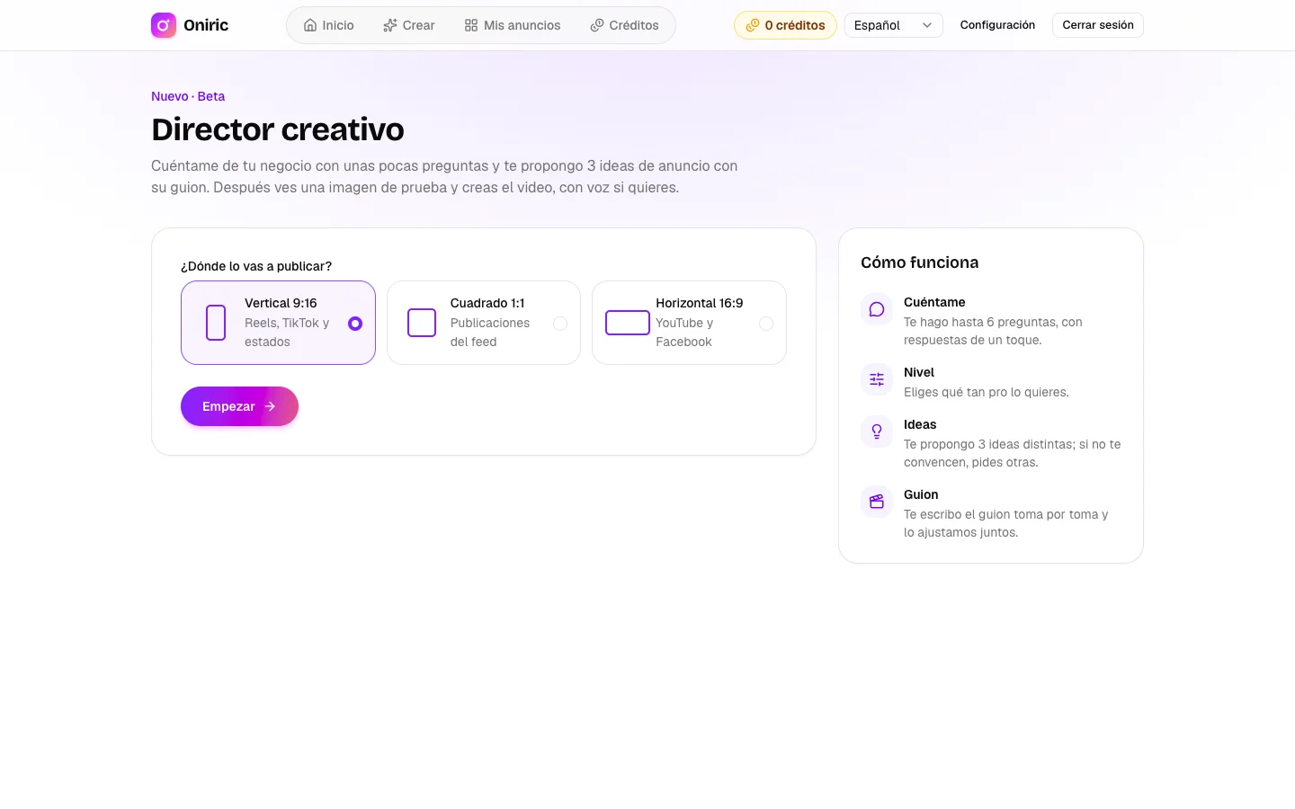Open the Crear tab
Viewport: 1295px width, 809px height.
pos(409,25)
